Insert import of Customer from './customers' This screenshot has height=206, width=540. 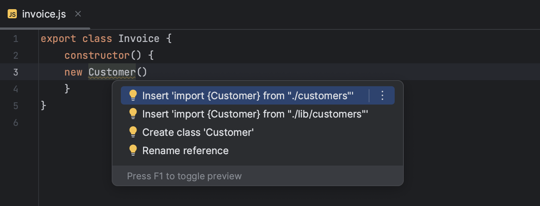coord(247,95)
